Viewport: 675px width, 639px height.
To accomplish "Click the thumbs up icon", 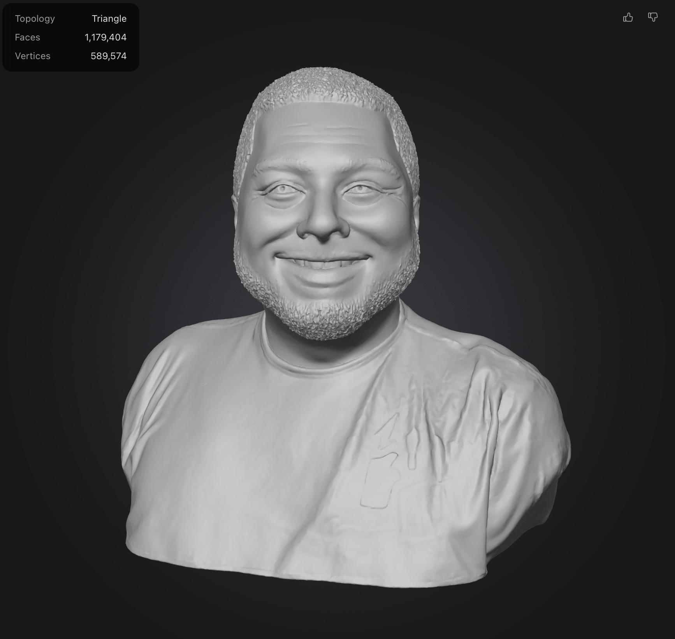I will coord(628,18).
